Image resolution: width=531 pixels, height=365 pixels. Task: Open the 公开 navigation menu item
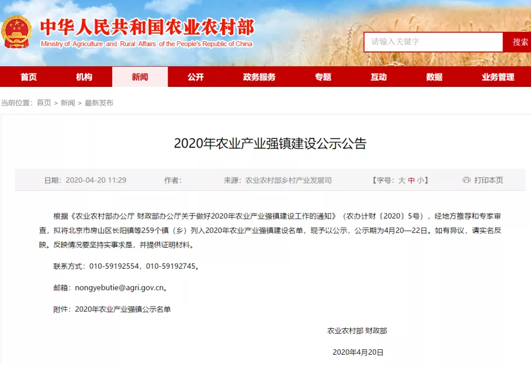[196, 77]
